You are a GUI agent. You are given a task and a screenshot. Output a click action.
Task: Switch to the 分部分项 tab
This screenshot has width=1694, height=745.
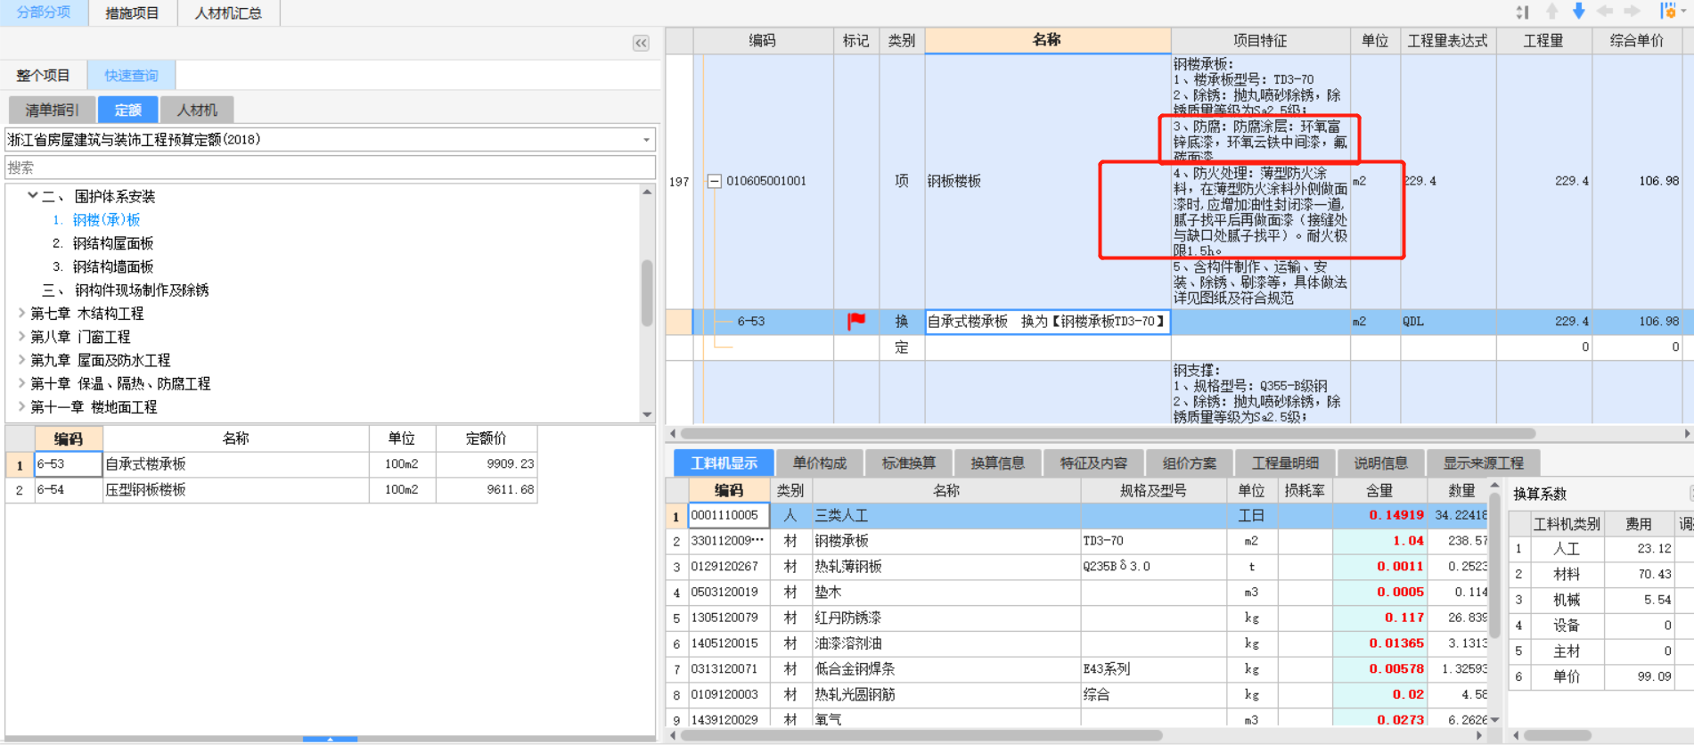(44, 12)
